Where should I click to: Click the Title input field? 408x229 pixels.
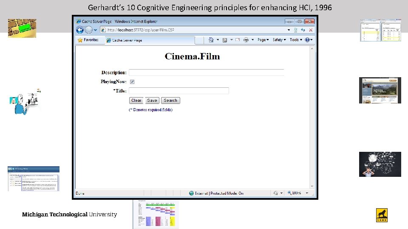(179, 91)
